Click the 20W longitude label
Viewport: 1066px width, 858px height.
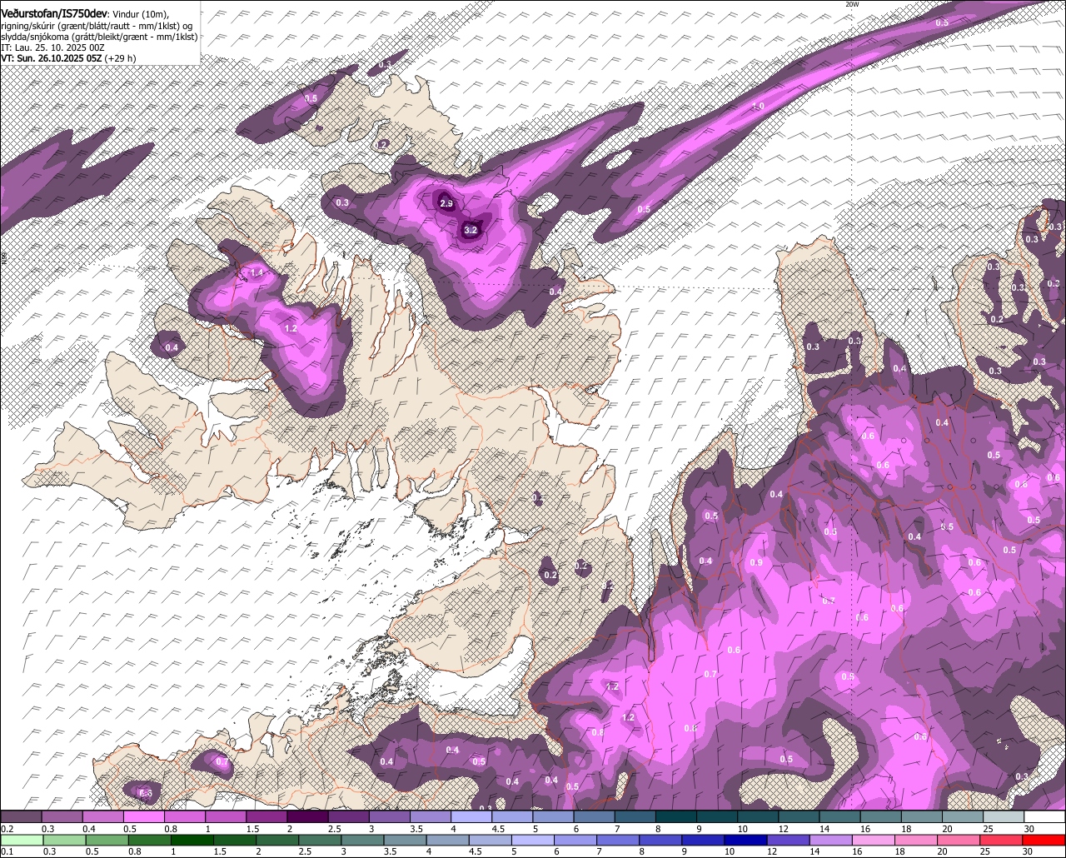[x=851, y=4]
